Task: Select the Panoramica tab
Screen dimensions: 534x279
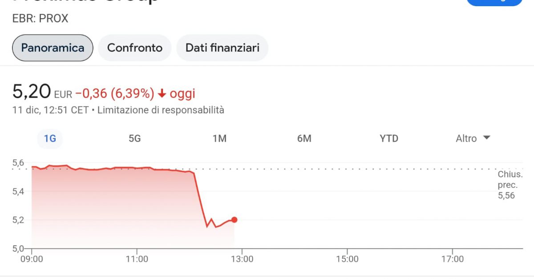Action: coord(53,48)
